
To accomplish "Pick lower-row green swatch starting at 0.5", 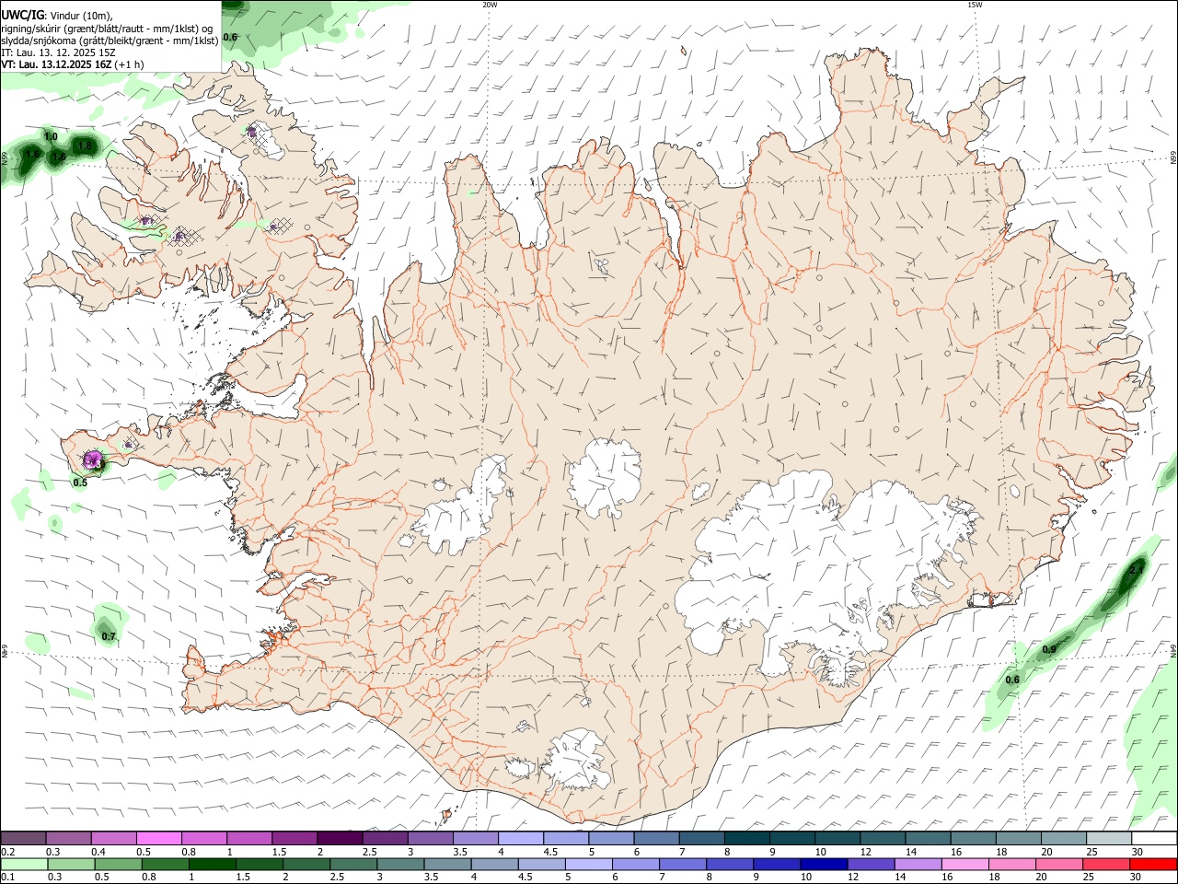I will (x=118, y=864).
